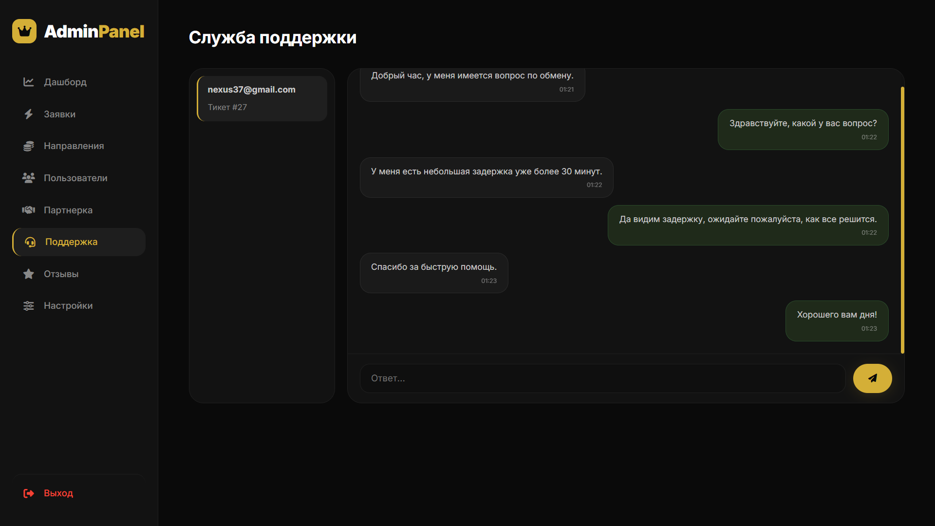Click the red logout arrow icon

coord(29,493)
